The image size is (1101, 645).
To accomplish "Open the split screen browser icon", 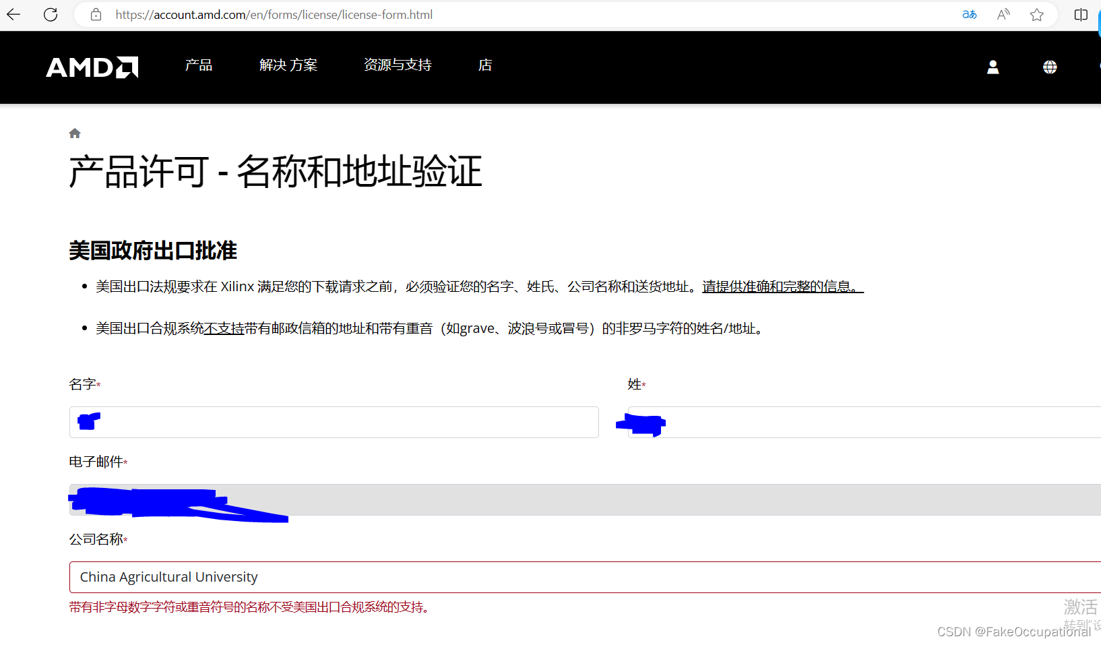I will pyautogui.click(x=1080, y=14).
